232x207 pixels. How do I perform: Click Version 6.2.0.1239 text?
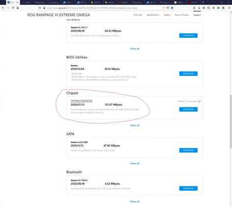(79, 142)
